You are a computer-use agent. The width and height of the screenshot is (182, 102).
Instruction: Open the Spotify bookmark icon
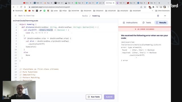pos(44,11)
